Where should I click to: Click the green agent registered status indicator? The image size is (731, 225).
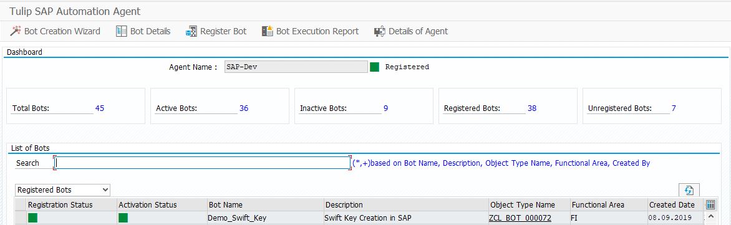(x=374, y=67)
